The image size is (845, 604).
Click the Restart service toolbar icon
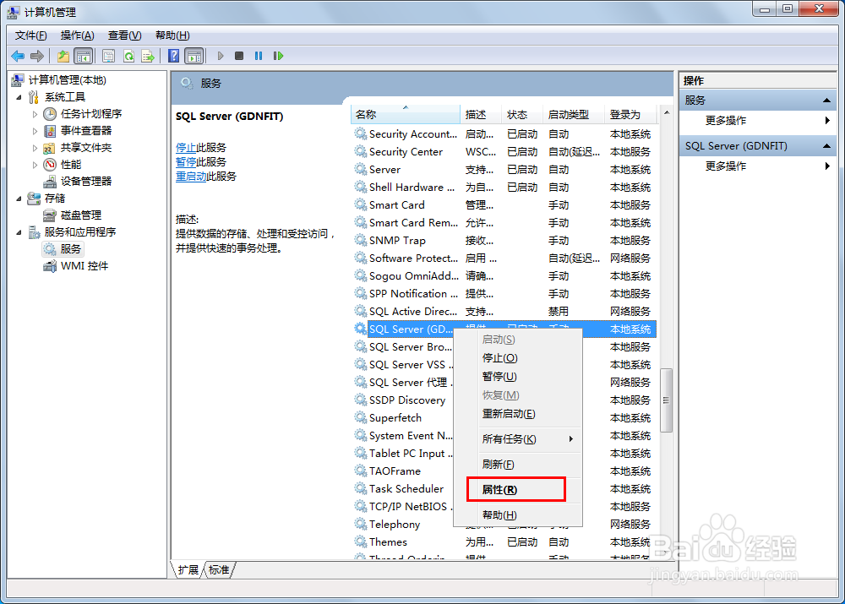(x=280, y=56)
